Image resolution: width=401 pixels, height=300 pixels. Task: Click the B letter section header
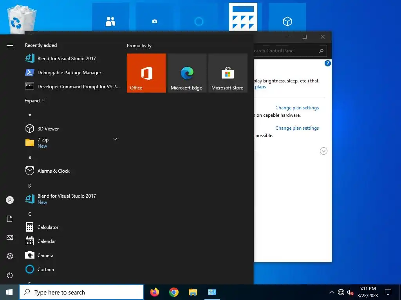tap(29, 186)
